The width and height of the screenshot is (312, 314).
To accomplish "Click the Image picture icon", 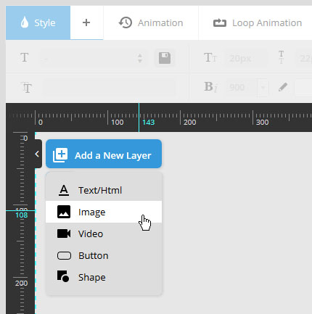I will [64, 212].
